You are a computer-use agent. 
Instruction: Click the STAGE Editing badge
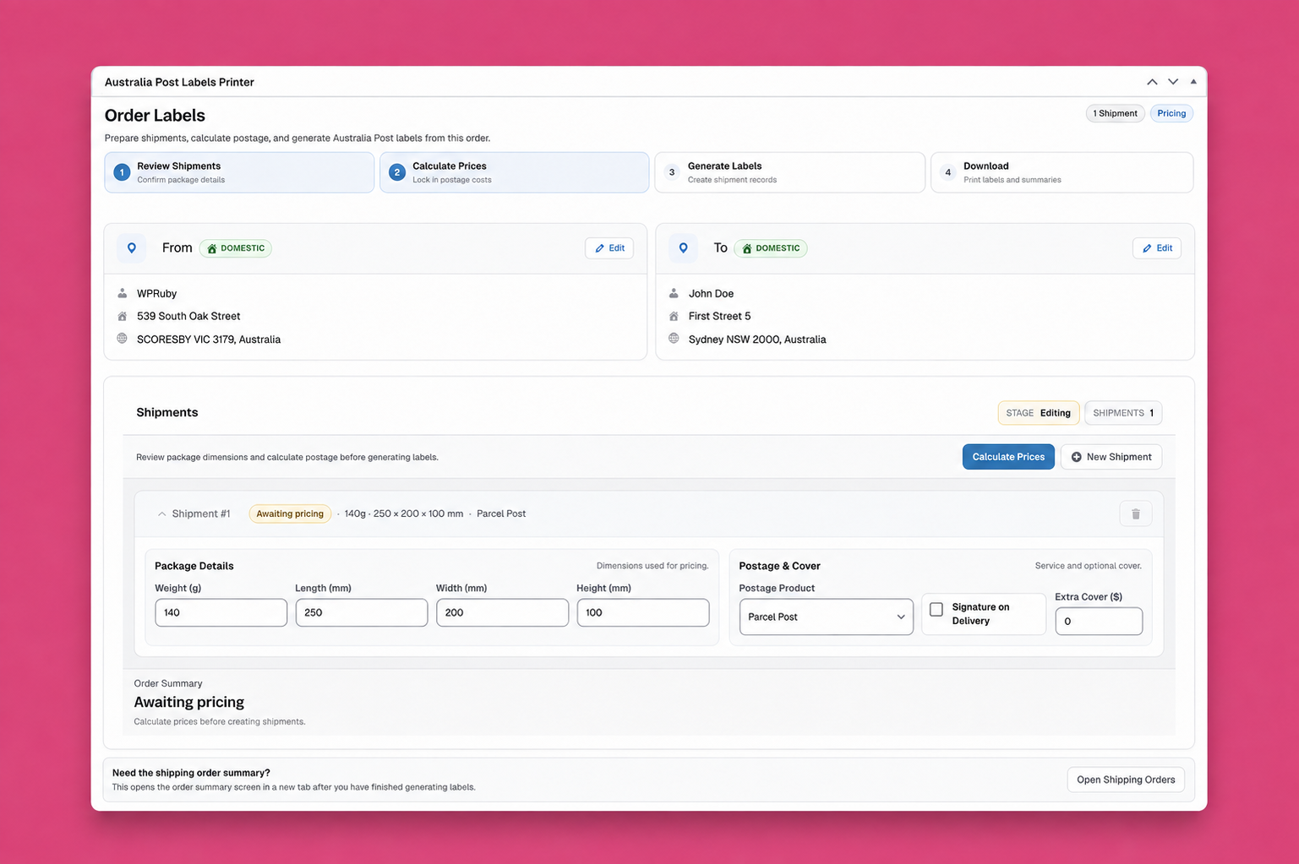1039,413
